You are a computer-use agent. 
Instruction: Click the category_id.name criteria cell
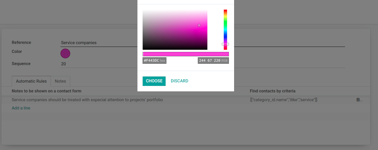(284, 100)
